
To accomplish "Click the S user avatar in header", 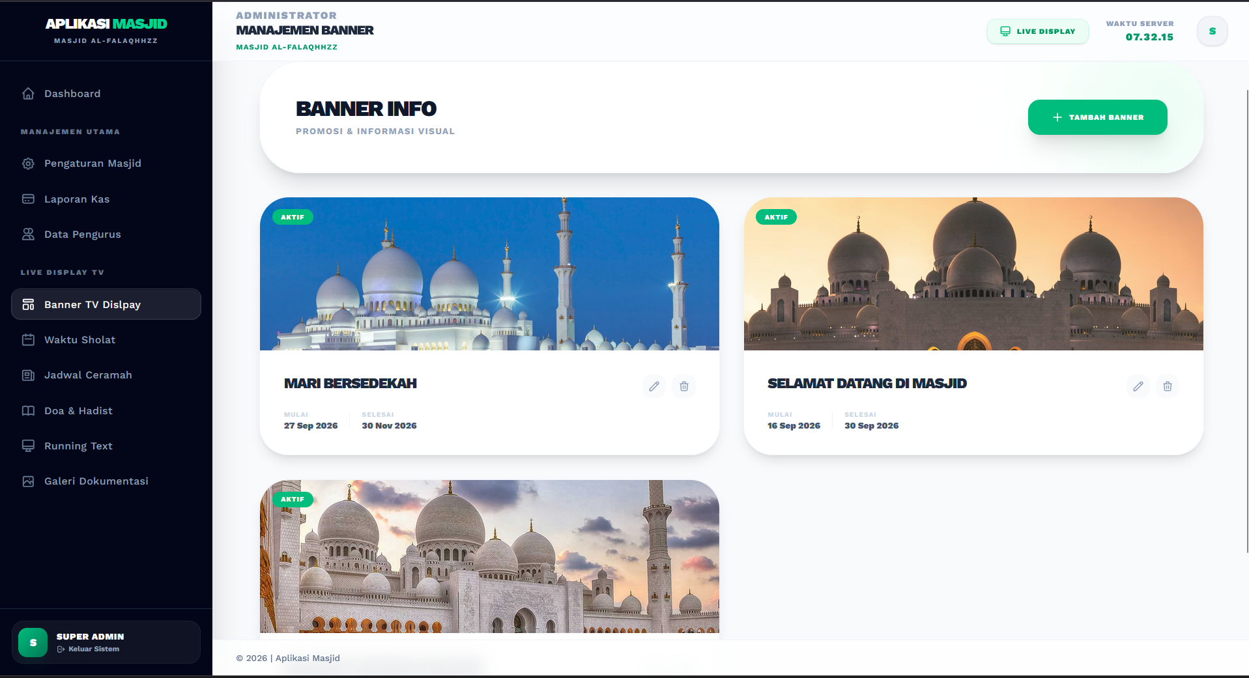I will (x=1213, y=31).
